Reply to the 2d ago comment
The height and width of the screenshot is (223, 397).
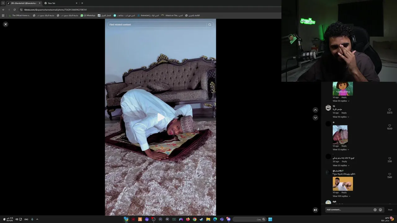(x=344, y=161)
